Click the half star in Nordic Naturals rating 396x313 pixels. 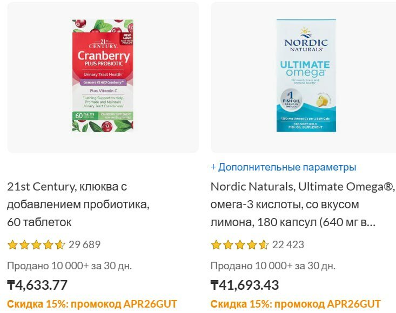pos(264,245)
